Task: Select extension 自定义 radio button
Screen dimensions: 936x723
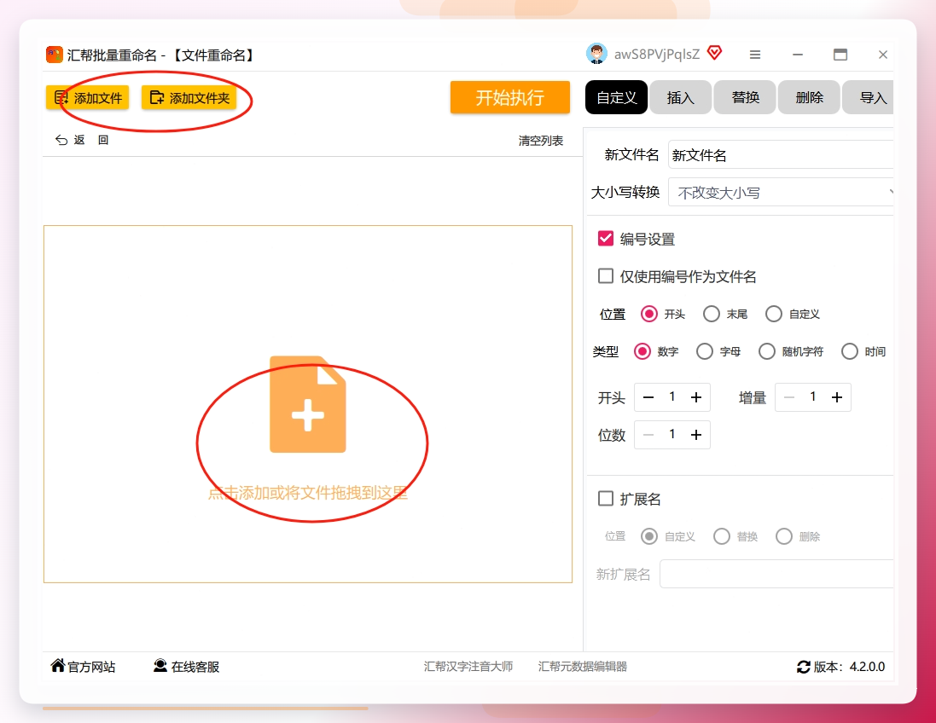Action: [648, 536]
